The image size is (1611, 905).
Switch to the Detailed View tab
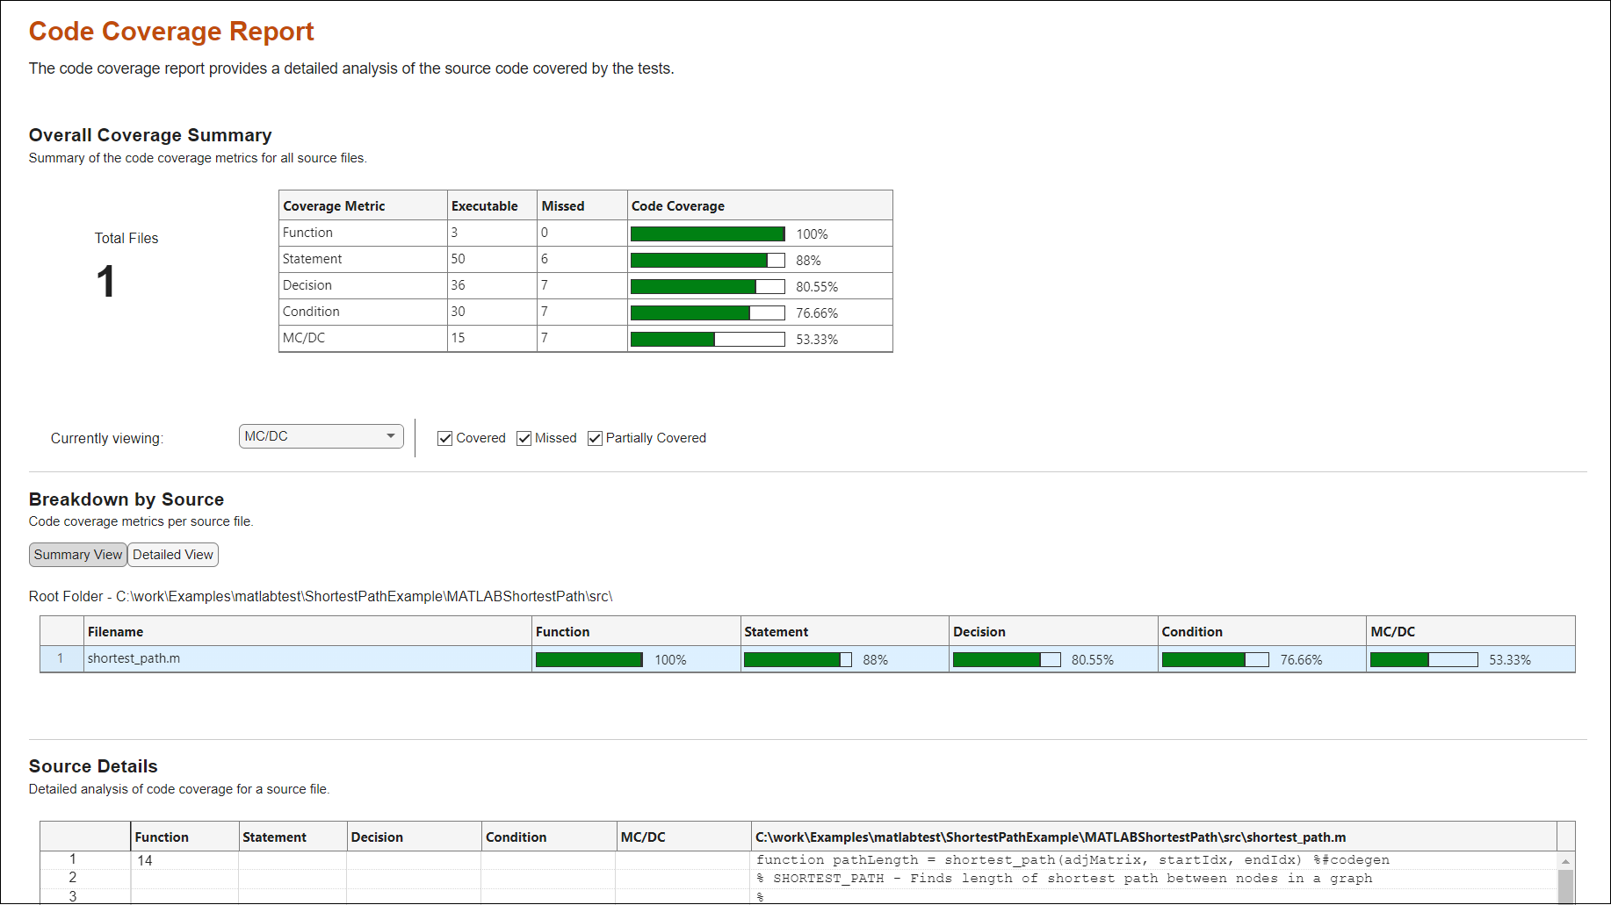point(172,554)
